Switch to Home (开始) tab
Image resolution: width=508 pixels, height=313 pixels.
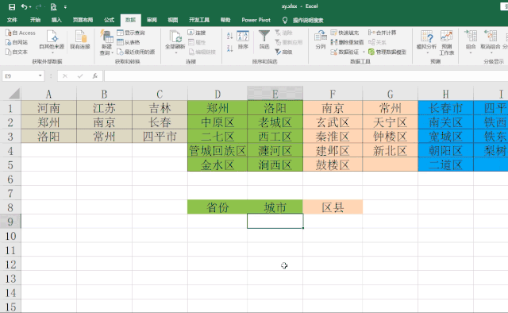pos(35,20)
